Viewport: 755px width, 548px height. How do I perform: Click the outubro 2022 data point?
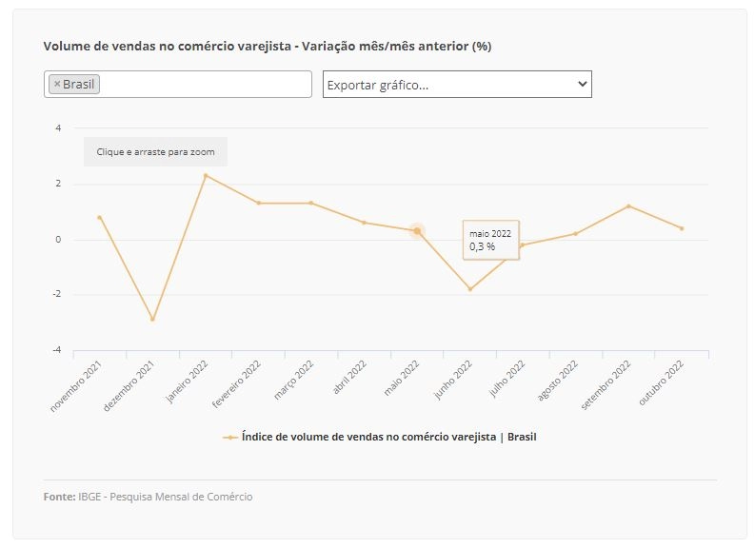(682, 228)
